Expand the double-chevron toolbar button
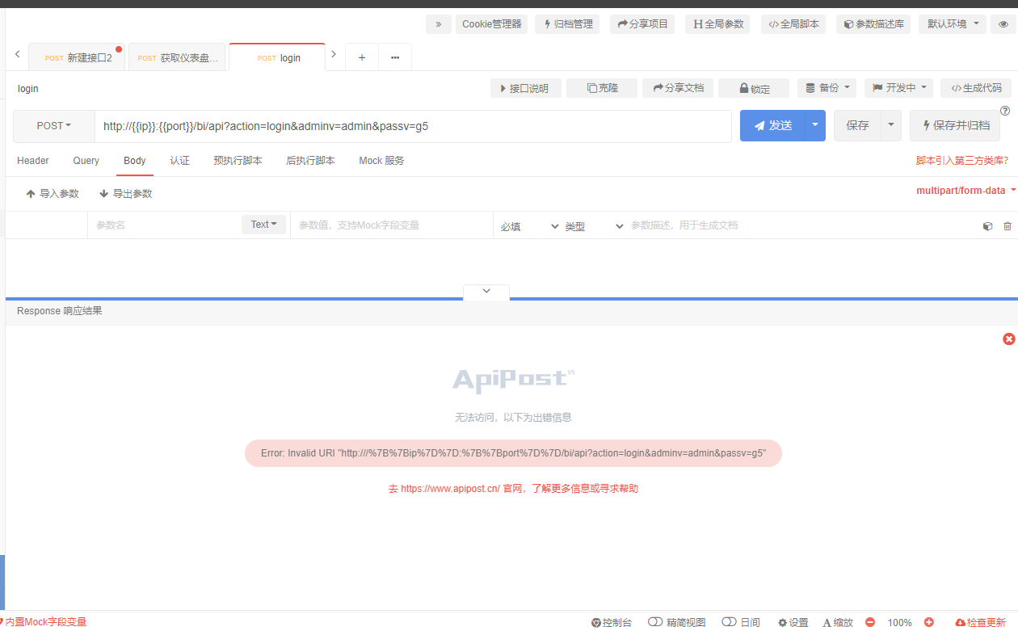Screen dimensions: 1018x631 click(x=438, y=24)
